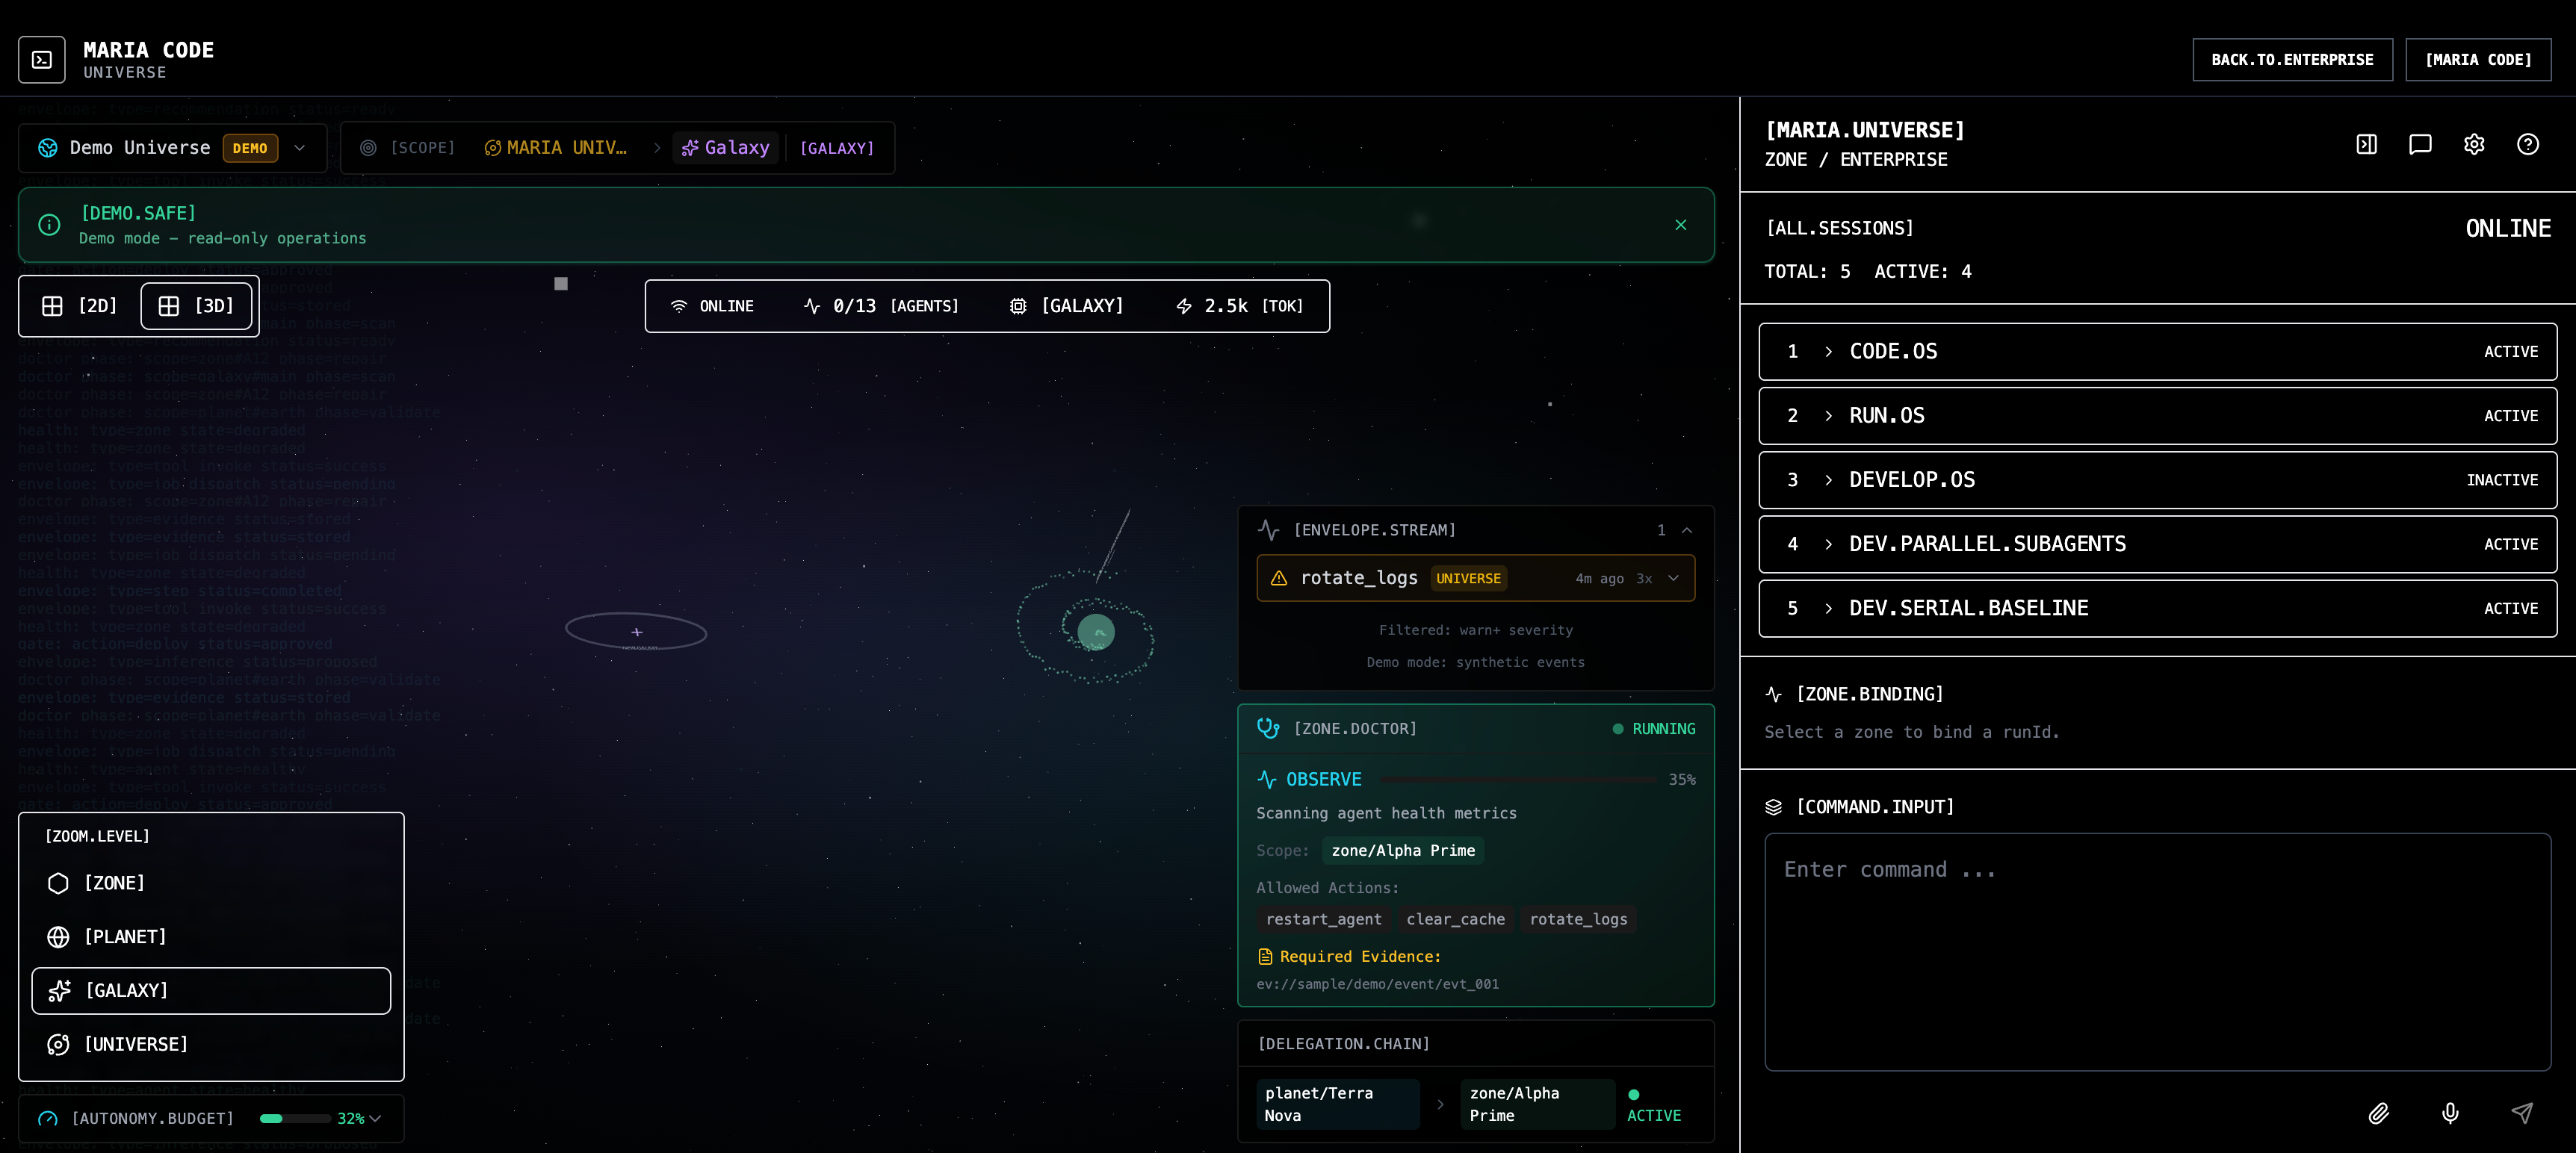Click the BACK.TO.ENTERPRISE button

[x=2292, y=60]
